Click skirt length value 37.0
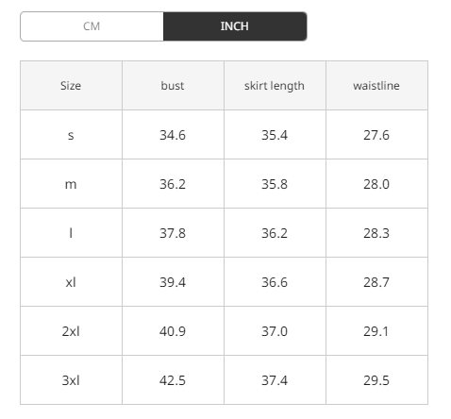451x419 pixels. click(x=275, y=331)
